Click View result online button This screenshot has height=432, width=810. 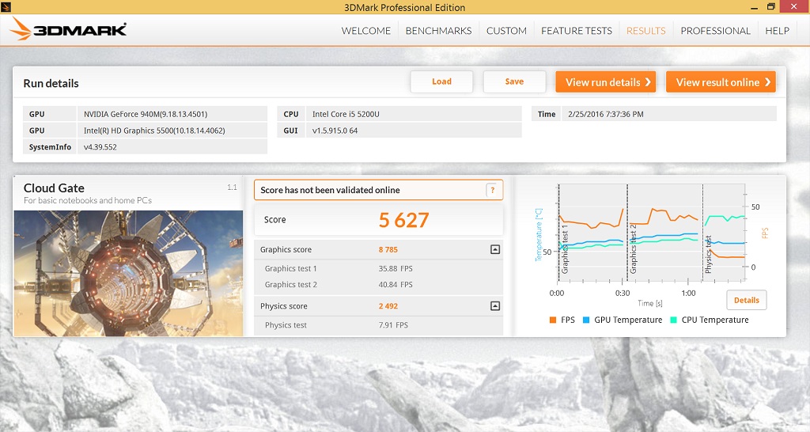click(x=721, y=82)
